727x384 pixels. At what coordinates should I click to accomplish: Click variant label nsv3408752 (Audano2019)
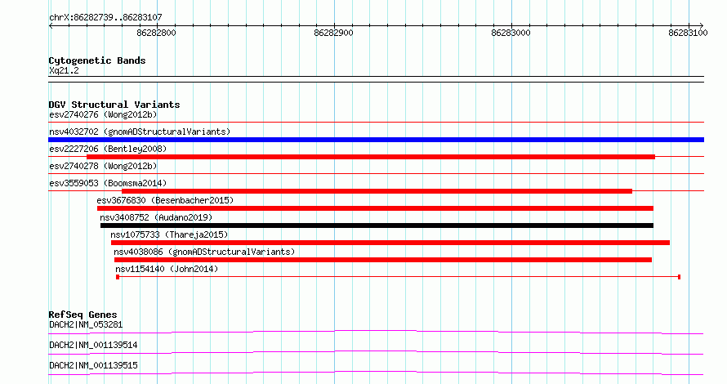tap(156, 217)
